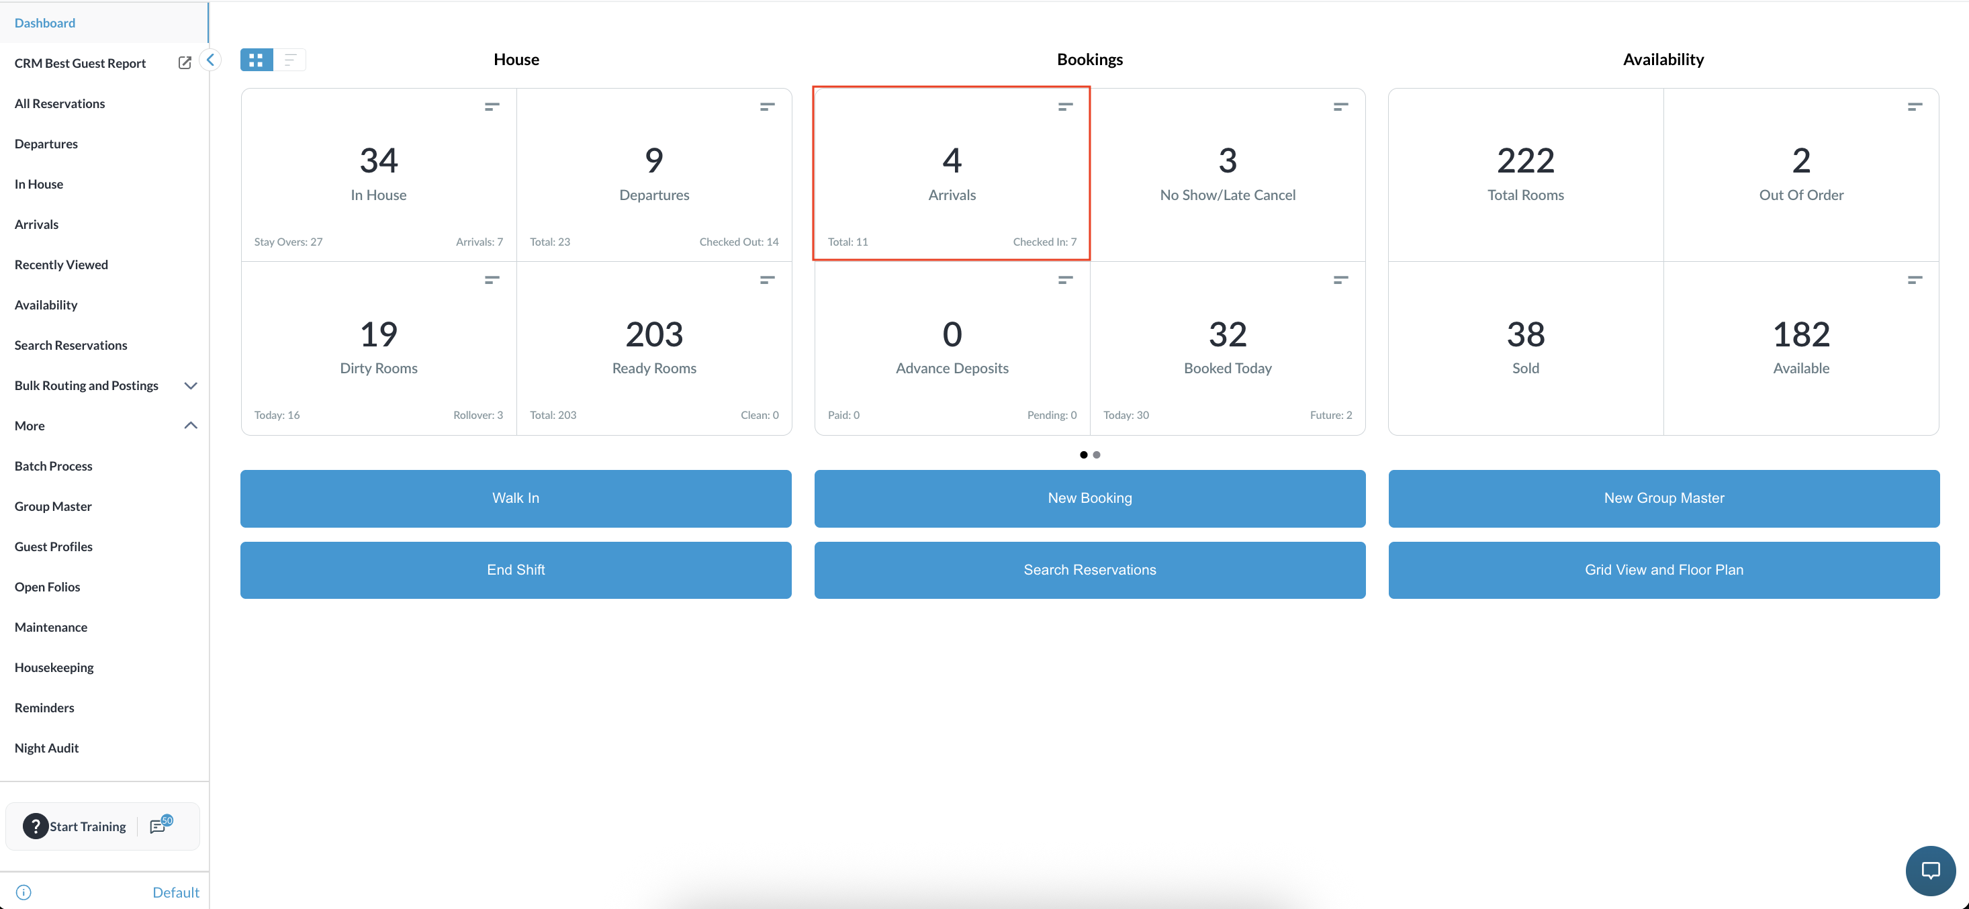
Task: Open Ready Rooms card menu icon
Action: [768, 281]
